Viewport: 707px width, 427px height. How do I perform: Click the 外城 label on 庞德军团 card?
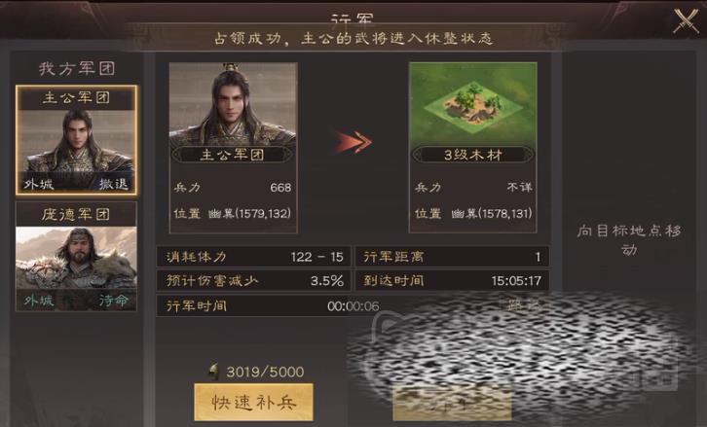(38, 301)
